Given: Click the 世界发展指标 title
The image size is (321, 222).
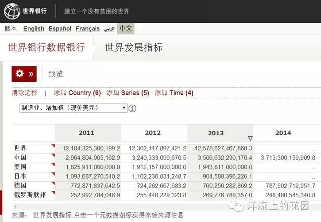Looking at the screenshot, I should click(134, 47).
